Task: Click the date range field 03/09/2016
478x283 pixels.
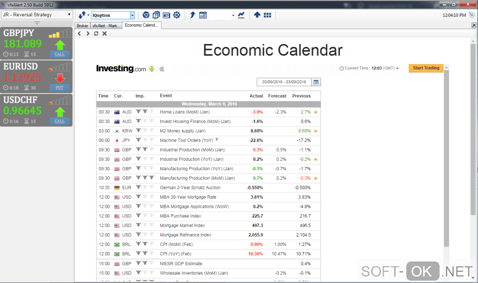Action: tap(284, 82)
